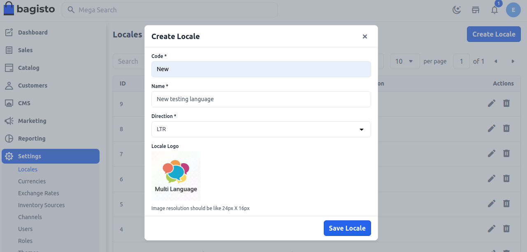
Task: Click the Multi Language logo thumbnail
Action: point(176,176)
